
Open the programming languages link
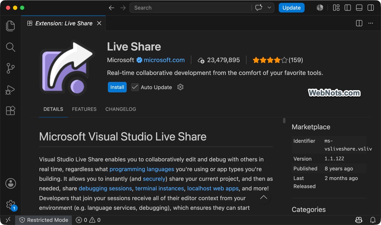(142, 169)
